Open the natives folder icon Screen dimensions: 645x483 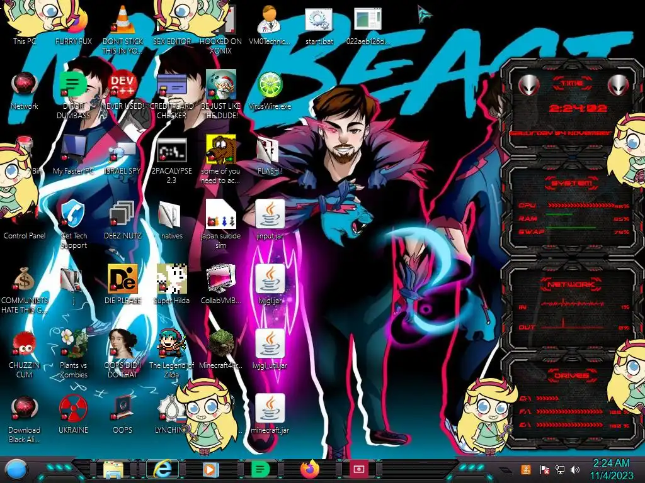pyautogui.click(x=170, y=214)
